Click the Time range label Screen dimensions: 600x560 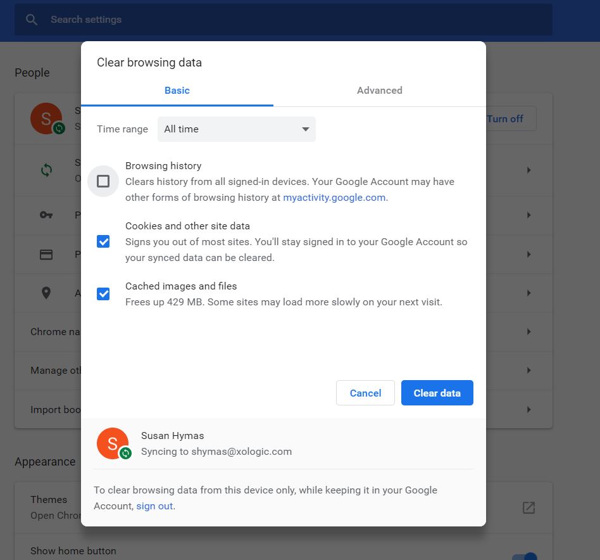[122, 129]
